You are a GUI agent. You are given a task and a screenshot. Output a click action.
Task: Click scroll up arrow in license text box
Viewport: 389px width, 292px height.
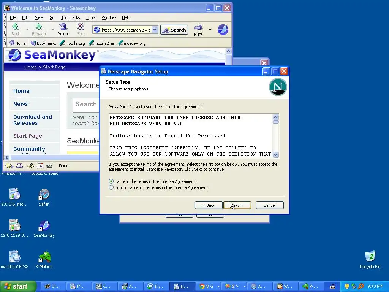(276, 117)
